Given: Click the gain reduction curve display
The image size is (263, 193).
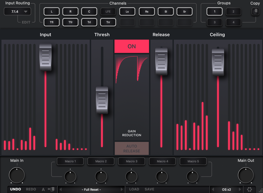Looking at the screenshot, I should [132, 70].
